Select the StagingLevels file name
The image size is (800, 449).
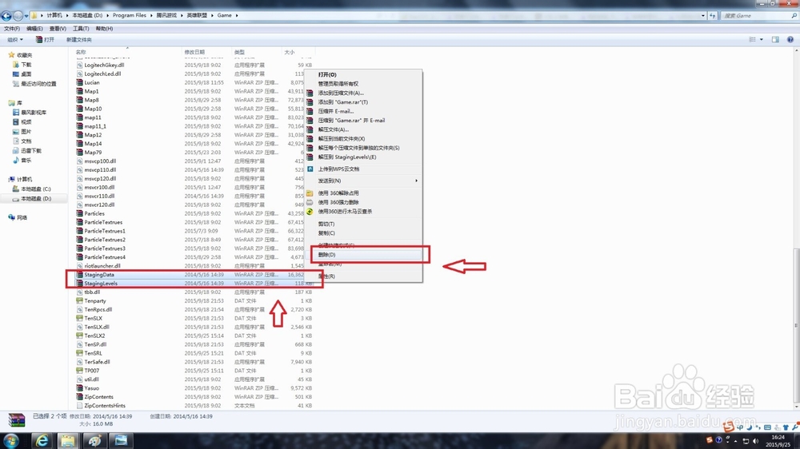pyautogui.click(x=101, y=284)
